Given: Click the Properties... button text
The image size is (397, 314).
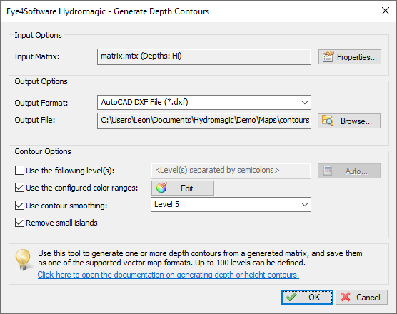Looking at the screenshot, I should 357,57.
